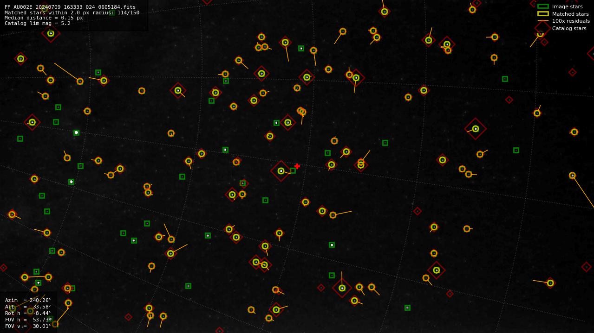Click the red center cross marker
The width and height of the screenshot is (594, 333).
(x=297, y=166)
